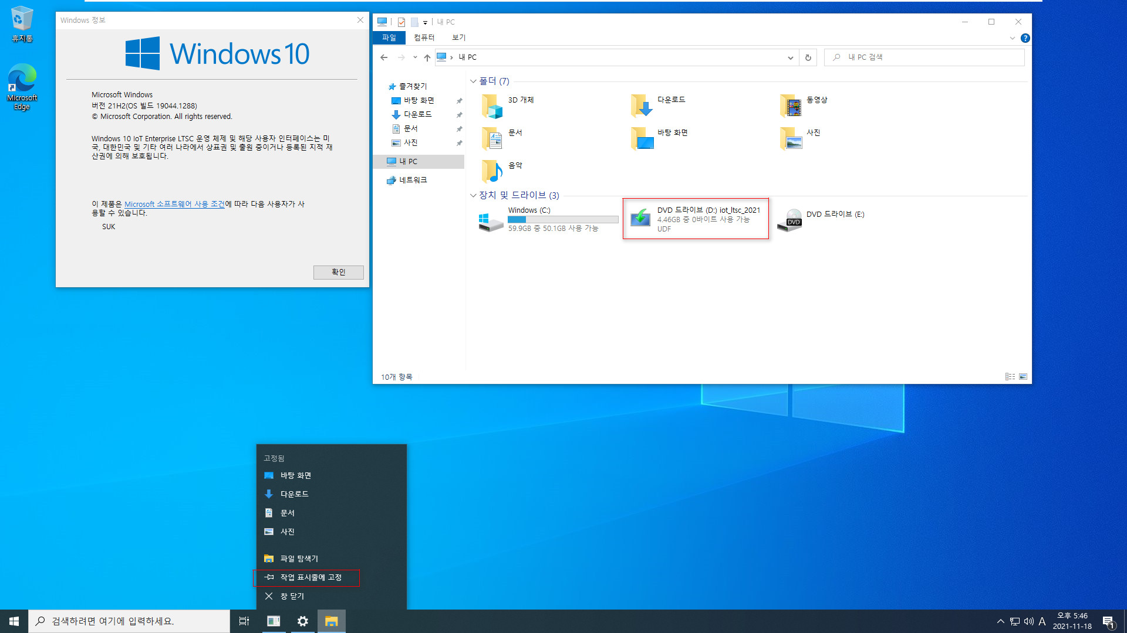
Task: Click the Windows (C:) disk usage bar
Action: 562,219
